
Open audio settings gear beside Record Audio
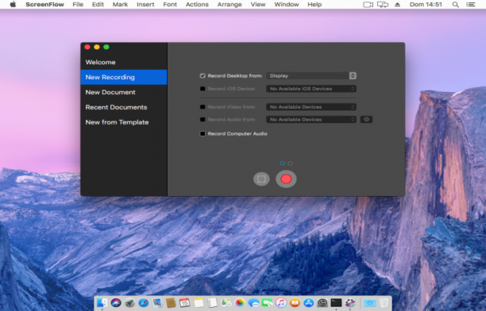pos(366,120)
